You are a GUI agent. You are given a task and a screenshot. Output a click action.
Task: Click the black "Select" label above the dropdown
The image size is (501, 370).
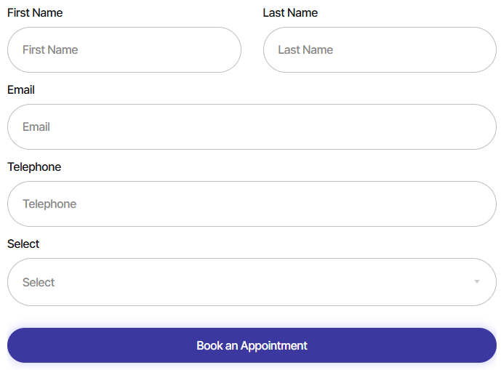[23, 244]
